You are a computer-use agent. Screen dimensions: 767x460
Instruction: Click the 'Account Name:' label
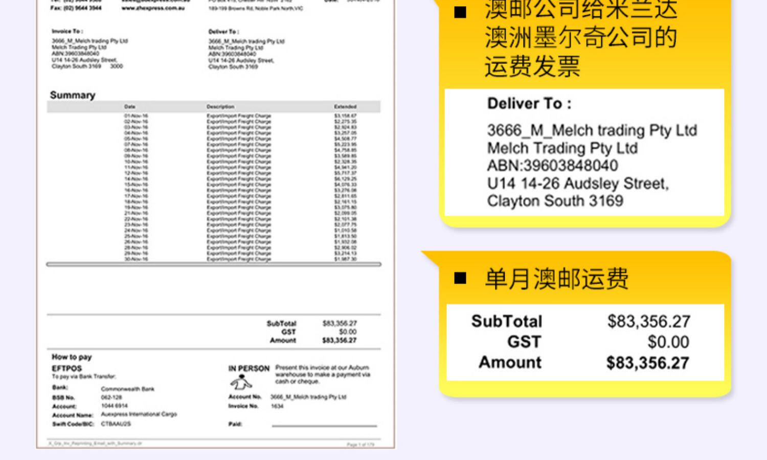pyautogui.click(x=73, y=415)
